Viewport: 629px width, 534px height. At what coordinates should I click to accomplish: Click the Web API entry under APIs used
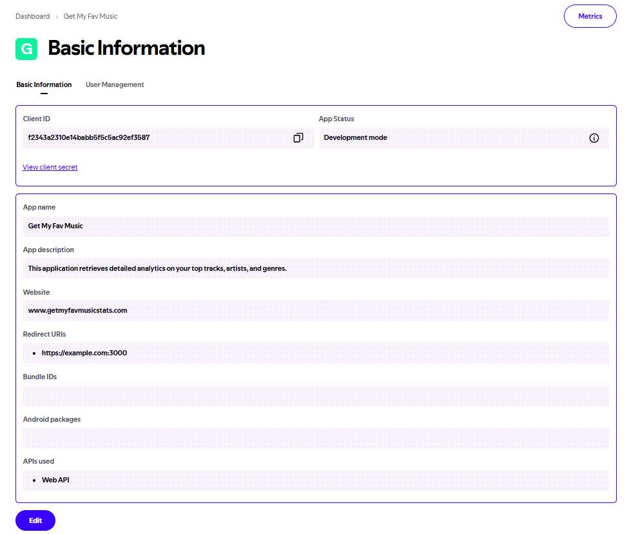tap(55, 480)
